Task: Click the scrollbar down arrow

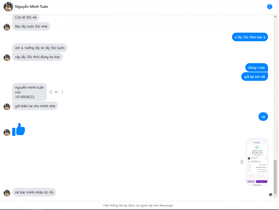Action: tap(275, 196)
